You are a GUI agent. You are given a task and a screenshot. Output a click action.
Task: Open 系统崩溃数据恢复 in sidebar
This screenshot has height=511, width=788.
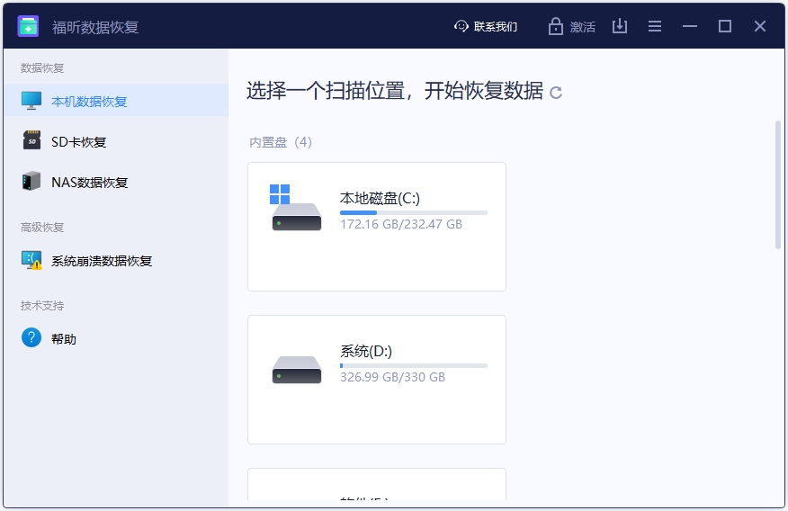[x=102, y=261]
